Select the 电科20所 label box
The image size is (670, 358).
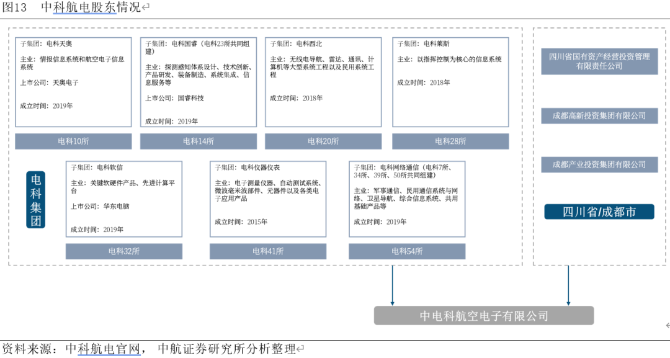pyautogui.click(x=323, y=141)
